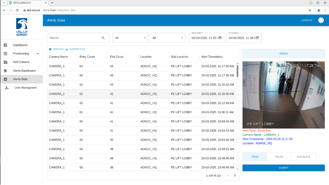The height and width of the screenshot is (185, 329).
Task: Select the row with timestamp 11:16:00 AM
Action: 142,94
